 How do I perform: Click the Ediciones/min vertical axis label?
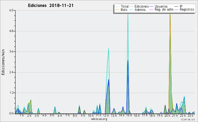click(3, 62)
